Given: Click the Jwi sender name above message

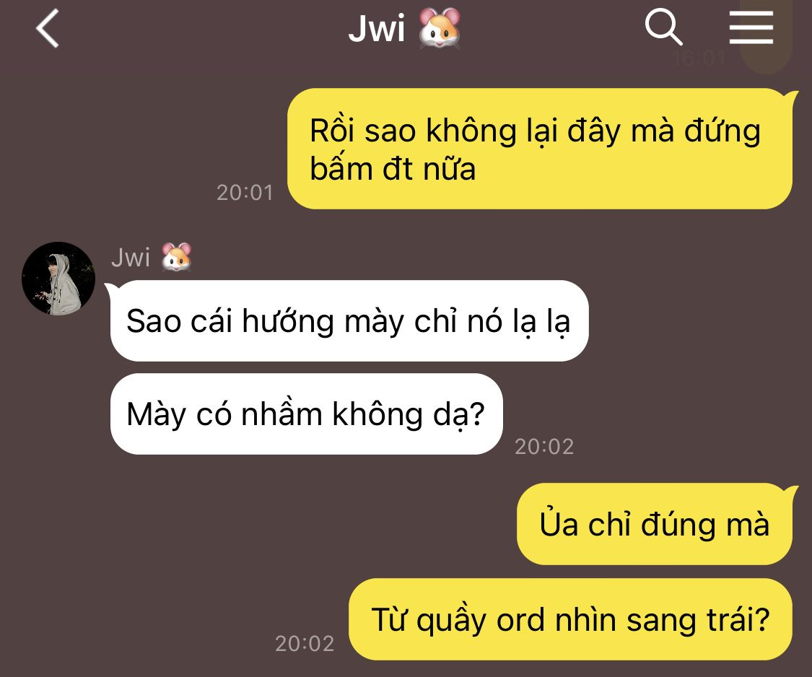Looking at the screenshot, I should 131,258.
